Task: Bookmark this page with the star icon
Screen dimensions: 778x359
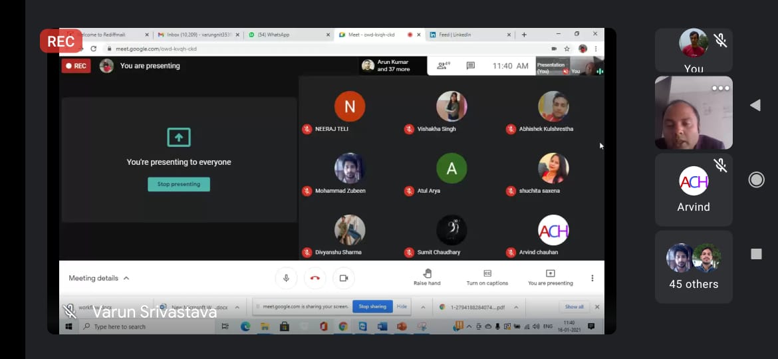Action: 567,49
